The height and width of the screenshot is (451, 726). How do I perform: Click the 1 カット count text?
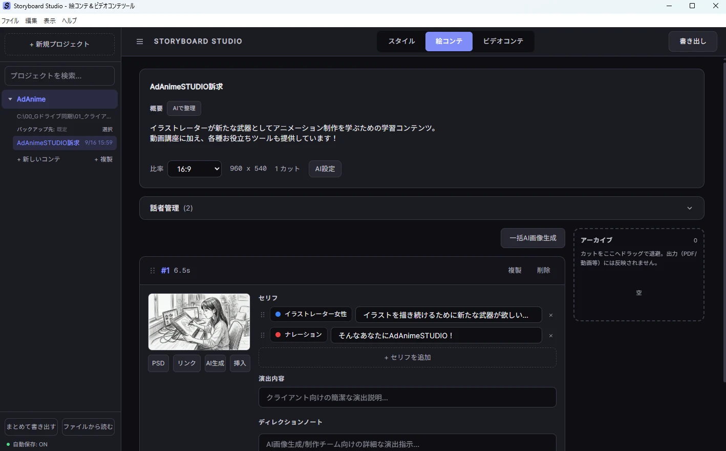(x=287, y=169)
